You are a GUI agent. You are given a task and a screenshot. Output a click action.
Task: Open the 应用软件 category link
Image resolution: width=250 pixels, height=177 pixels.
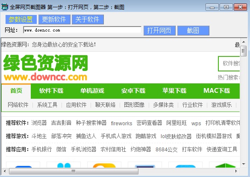76,105
